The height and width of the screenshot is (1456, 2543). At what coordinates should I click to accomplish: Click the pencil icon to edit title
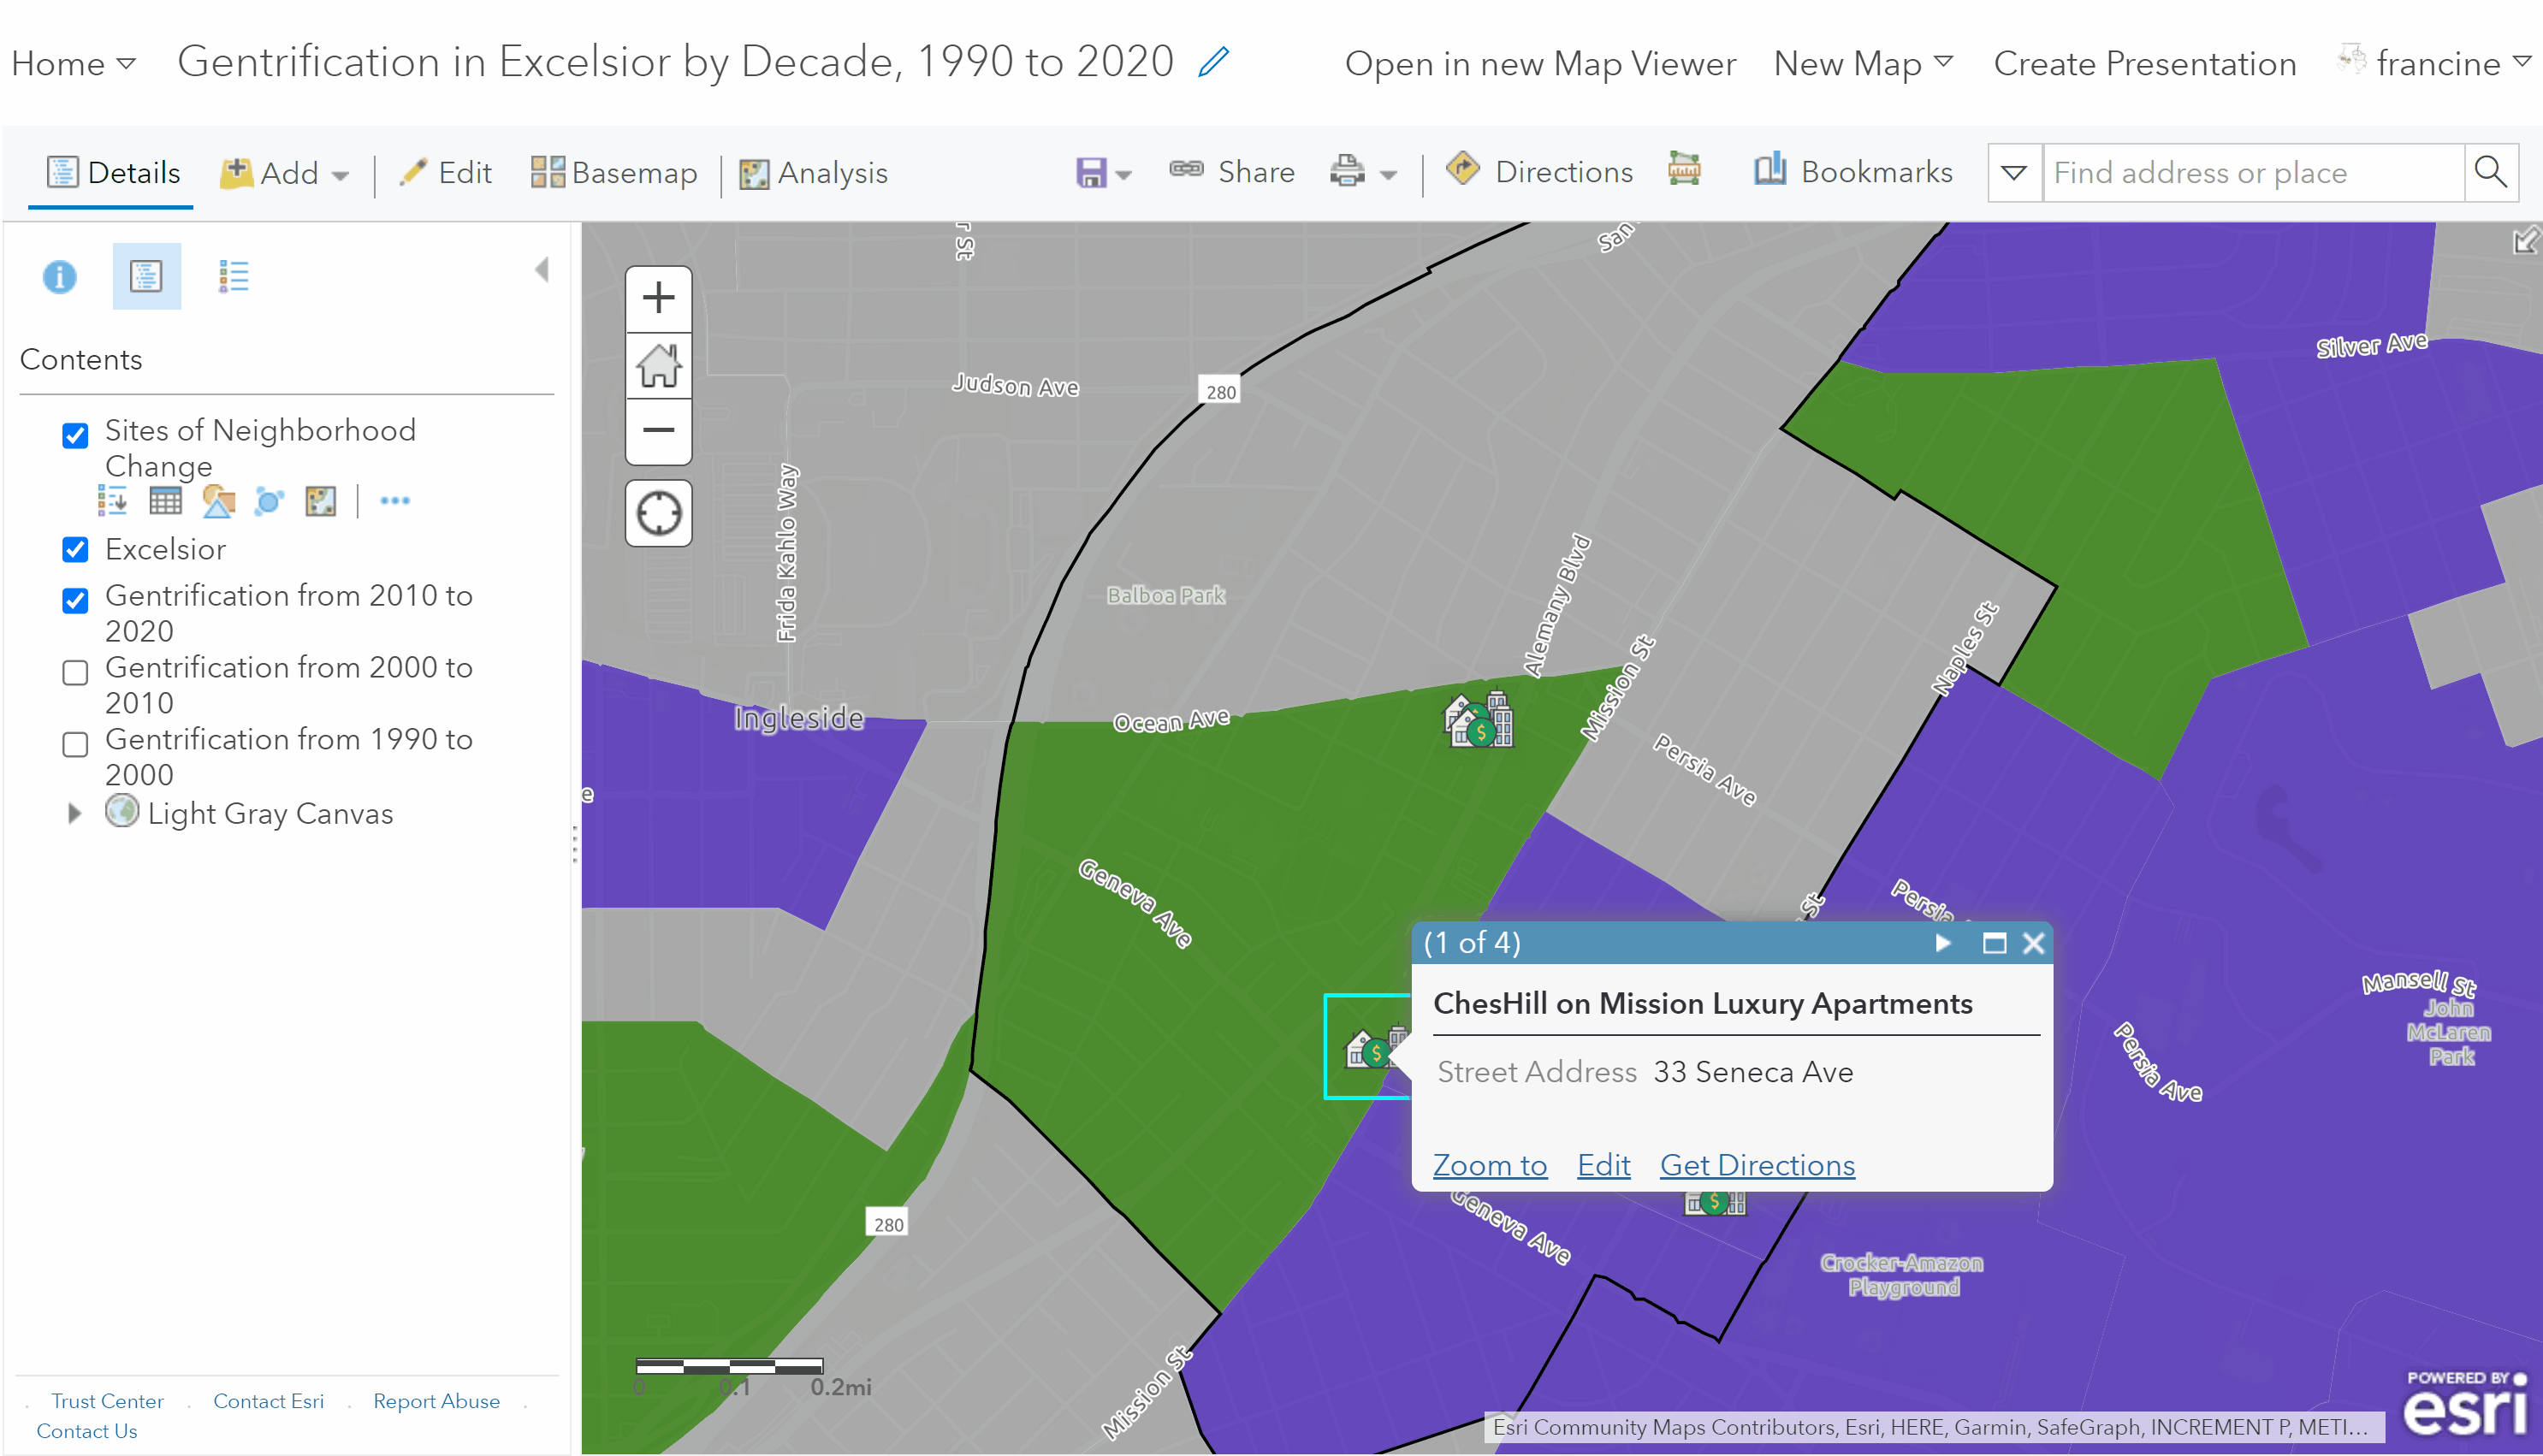pos(1213,62)
